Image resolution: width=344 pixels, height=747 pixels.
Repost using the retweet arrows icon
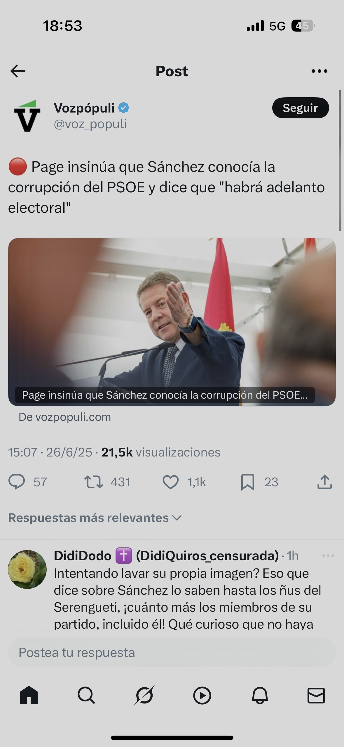pos(93,482)
